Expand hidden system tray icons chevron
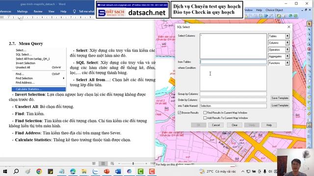 tap(243, 172)
